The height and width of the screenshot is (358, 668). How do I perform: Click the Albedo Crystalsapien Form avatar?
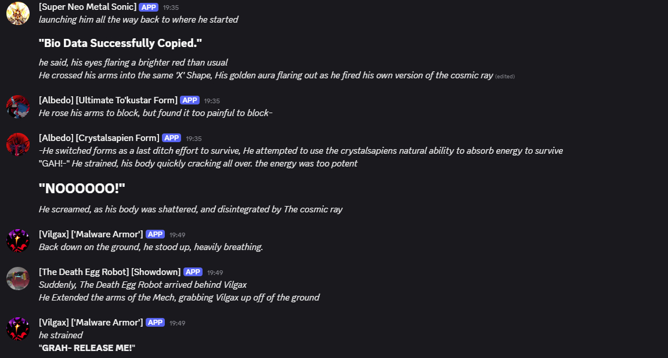point(18,144)
